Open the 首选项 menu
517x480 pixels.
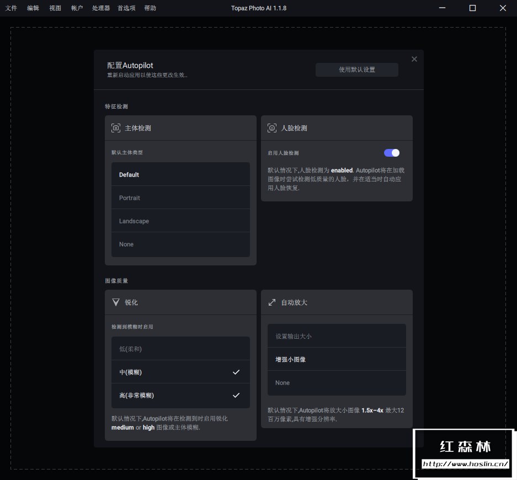point(126,8)
